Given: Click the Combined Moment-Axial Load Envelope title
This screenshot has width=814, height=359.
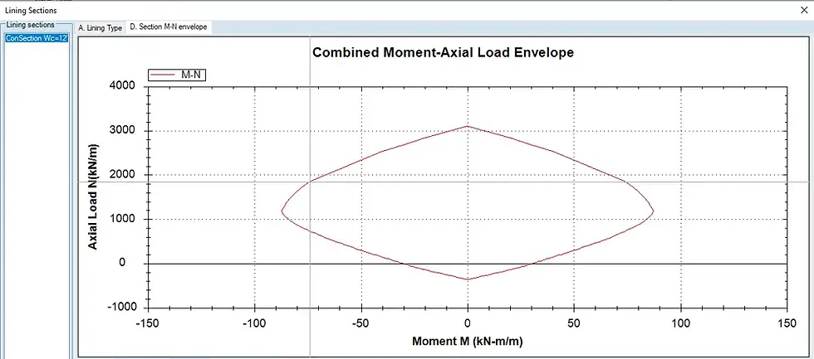Looking at the screenshot, I should pyautogui.click(x=443, y=53).
